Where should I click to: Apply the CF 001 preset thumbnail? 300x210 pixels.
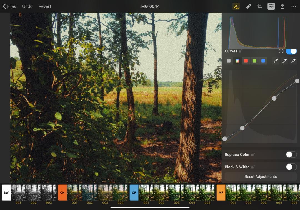[x=146, y=192]
